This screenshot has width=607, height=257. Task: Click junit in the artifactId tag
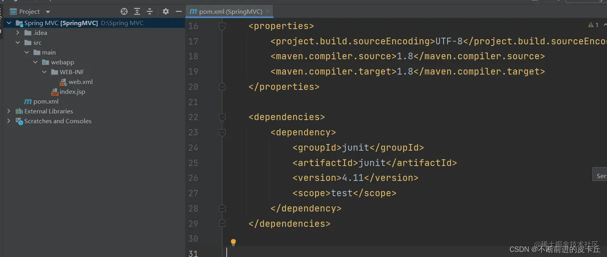point(372,163)
